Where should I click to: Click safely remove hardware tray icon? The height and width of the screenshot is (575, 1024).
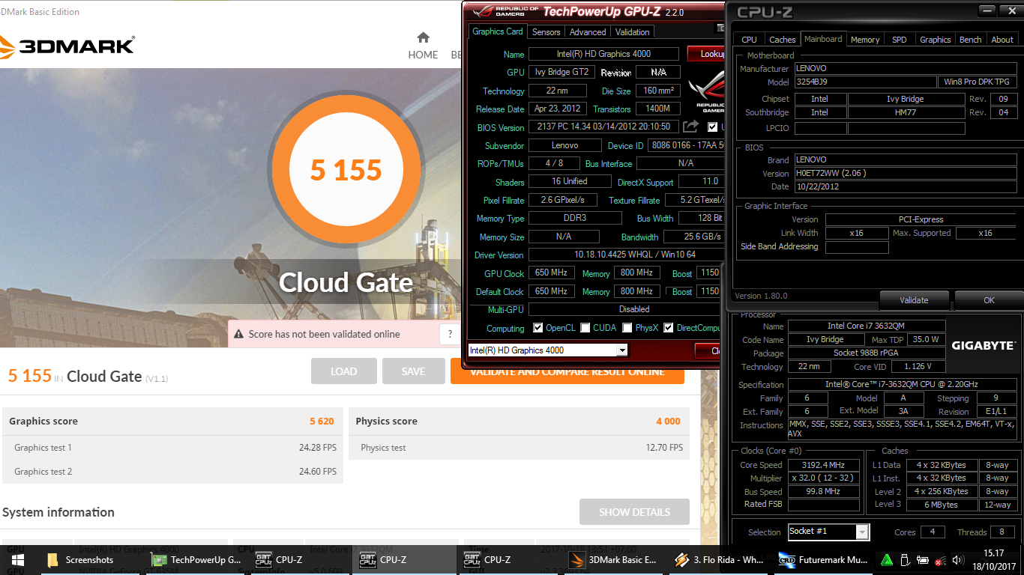coord(905,560)
